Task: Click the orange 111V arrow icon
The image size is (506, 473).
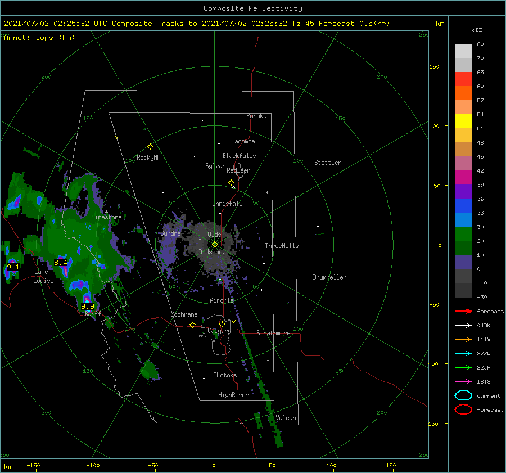Action: (x=463, y=339)
